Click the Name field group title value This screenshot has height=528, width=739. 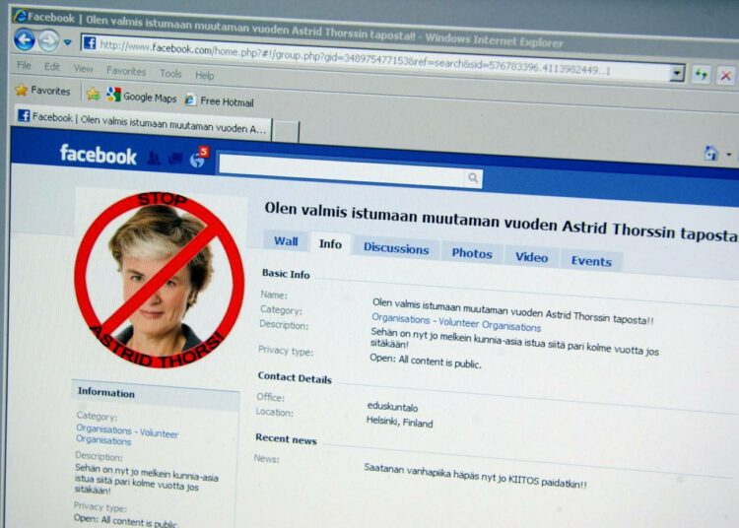click(512, 311)
